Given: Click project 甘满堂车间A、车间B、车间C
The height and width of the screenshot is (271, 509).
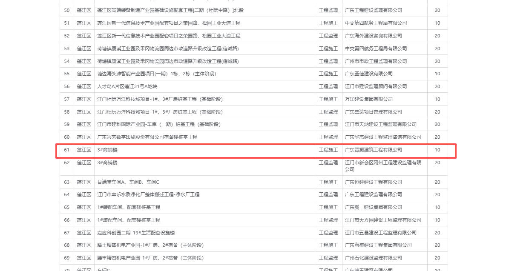Looking at the screenshot, I should click(x=128, y=182).
